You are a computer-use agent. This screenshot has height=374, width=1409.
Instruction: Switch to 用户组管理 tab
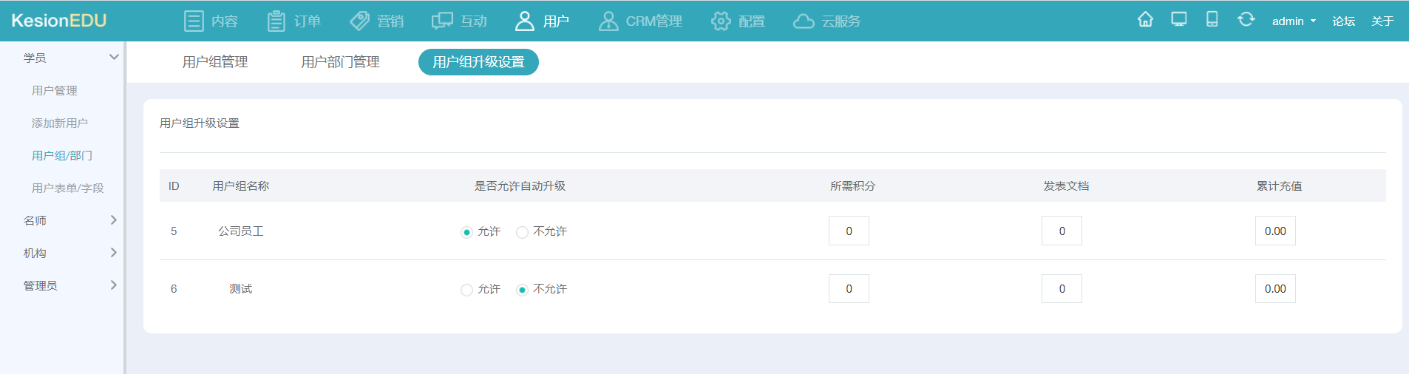(x=215, y=62)
